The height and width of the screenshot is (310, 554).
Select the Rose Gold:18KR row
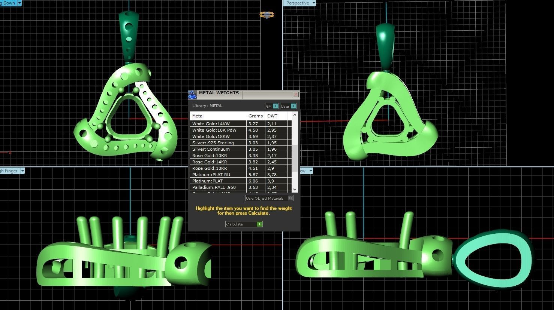pos(241,168)
